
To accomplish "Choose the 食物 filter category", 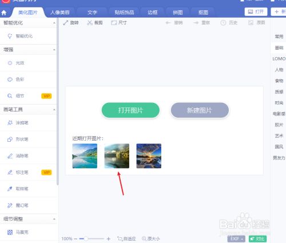I will 279,81.
